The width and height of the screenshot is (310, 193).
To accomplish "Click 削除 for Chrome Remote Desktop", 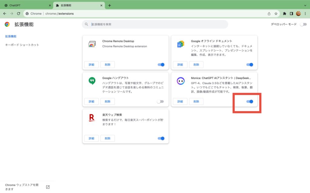I will click(107, 65).
